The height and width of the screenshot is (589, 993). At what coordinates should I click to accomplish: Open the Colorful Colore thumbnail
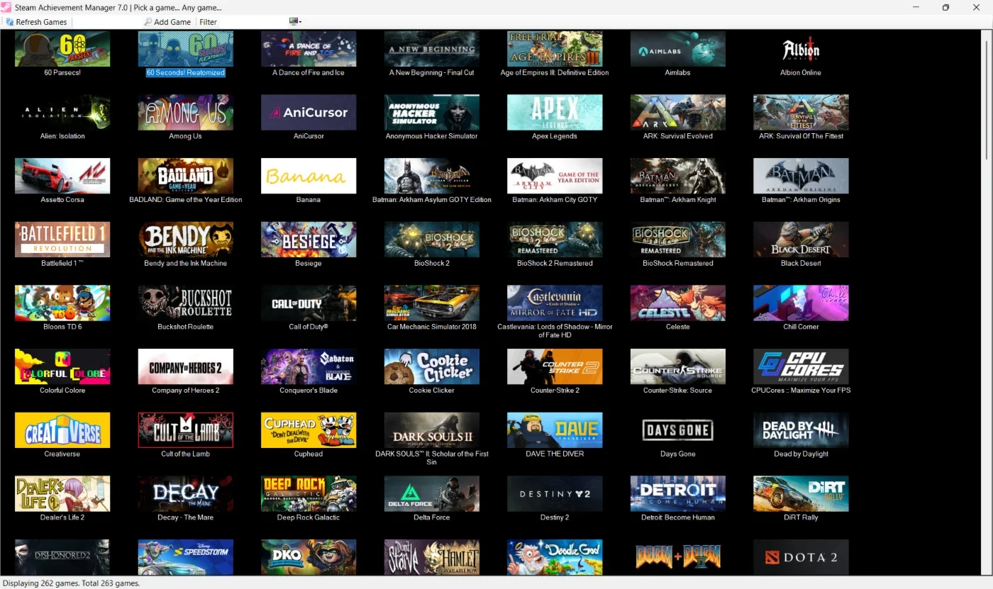(62, 366)
